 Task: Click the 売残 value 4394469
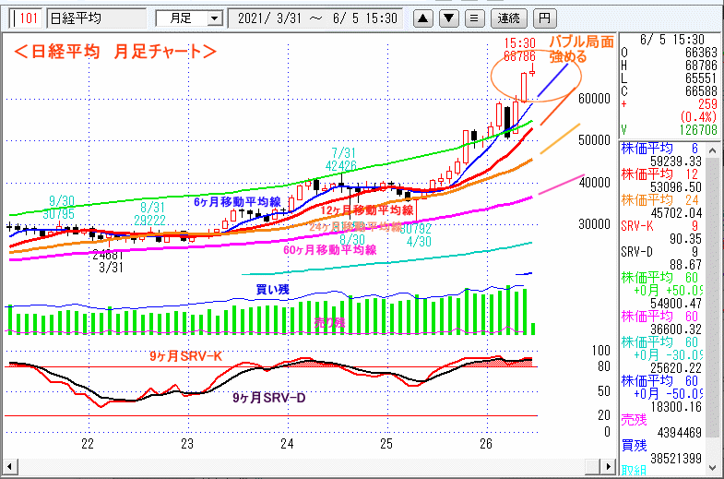click(679, 433)
